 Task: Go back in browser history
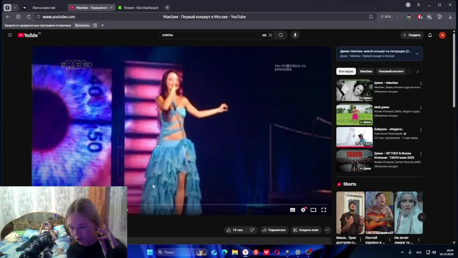point(8,17)
